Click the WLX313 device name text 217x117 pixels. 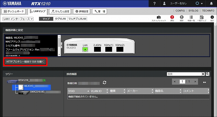click(22, 38)
